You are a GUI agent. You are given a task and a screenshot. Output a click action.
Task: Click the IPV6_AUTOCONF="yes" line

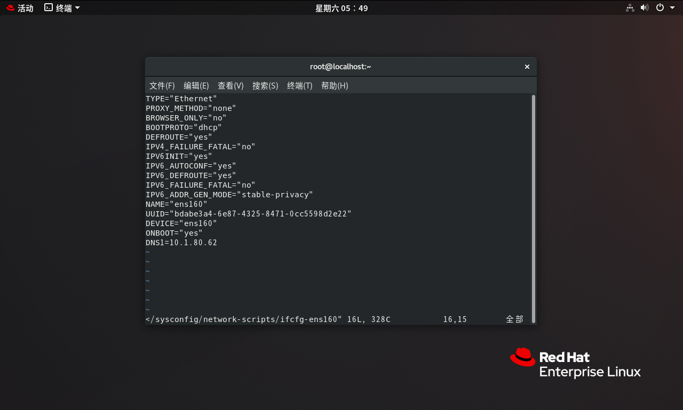[191, 166]
